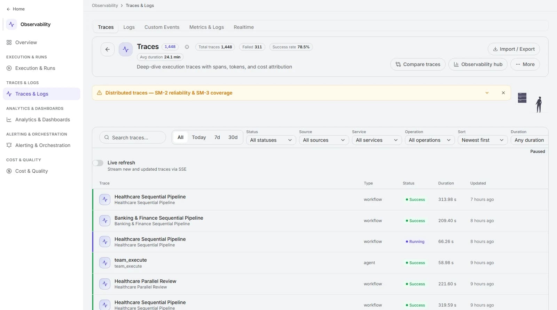The image size is (557, 310).
Task: Click the Execution & Runs play icon
Action: coord(9,68)
